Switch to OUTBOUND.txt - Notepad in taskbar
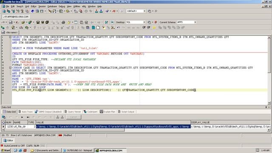Viewport: 272px width, 153px height. point(78,150)
